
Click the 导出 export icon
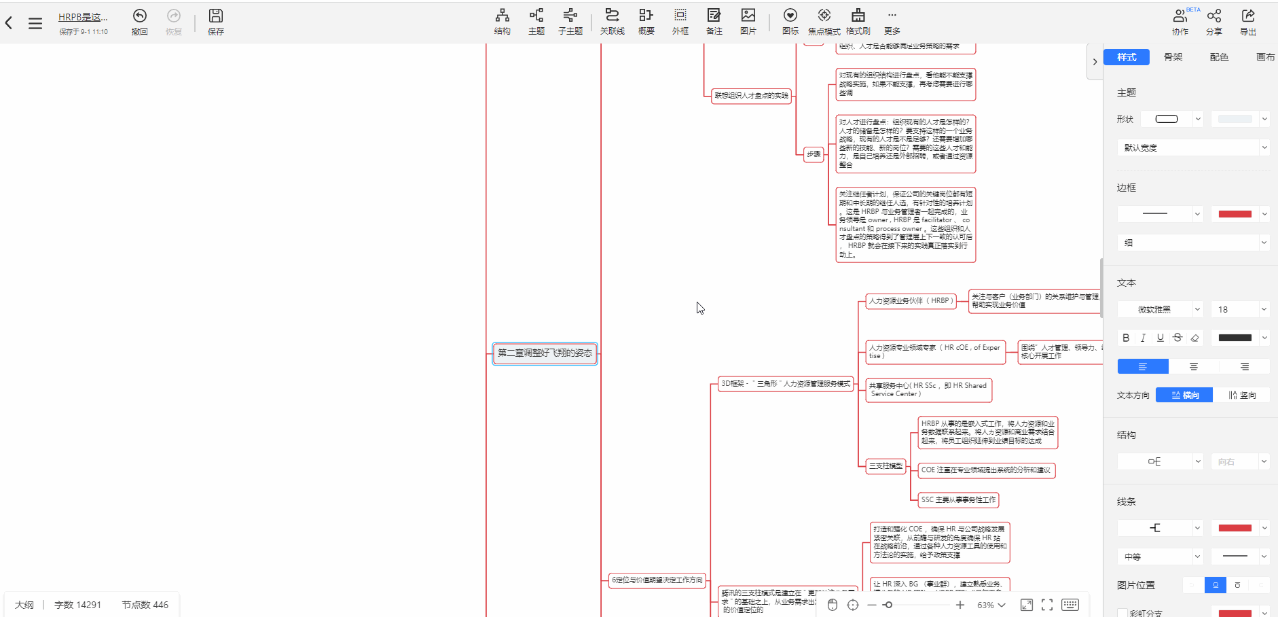coord(1248,16)
